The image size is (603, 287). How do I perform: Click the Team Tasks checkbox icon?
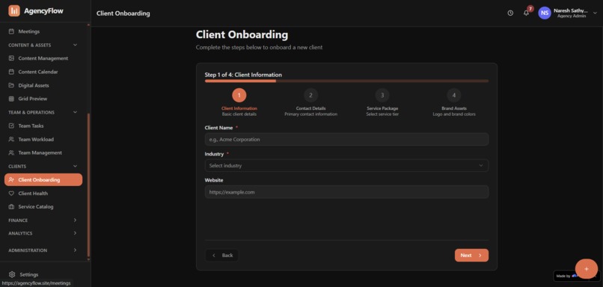pyautogui.click(x=11, y=126)
